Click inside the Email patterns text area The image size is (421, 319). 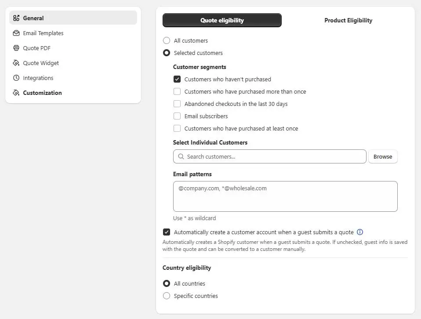coord(285,196)
